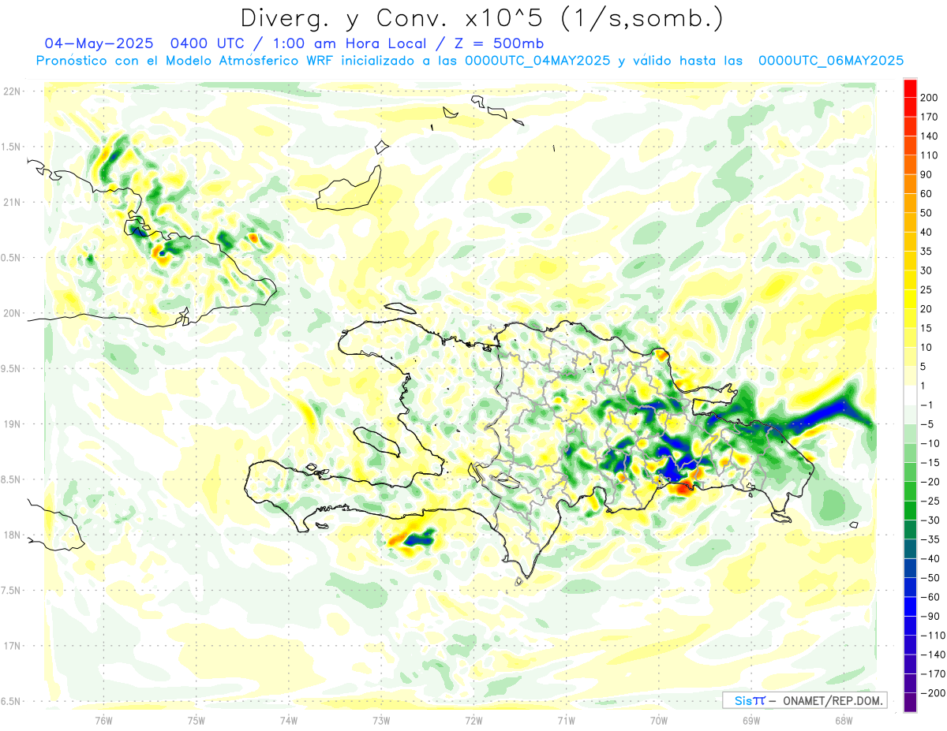Click color scale value -110
The height and width of the screenshot is (731, 947).
tap(931, 636)
